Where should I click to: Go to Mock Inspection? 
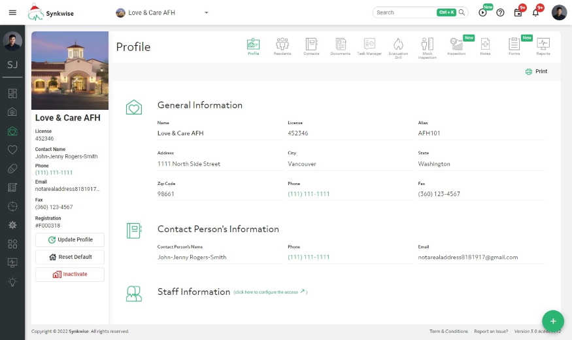click(427, 46)
